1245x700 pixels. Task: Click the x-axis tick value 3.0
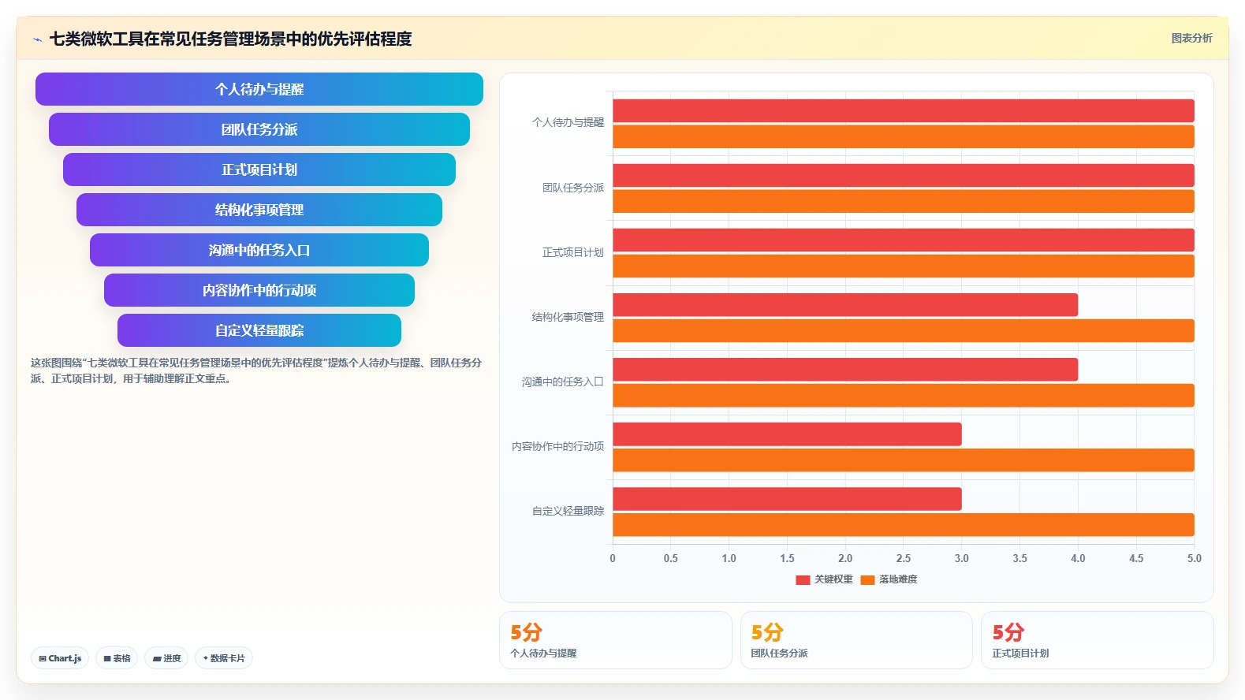pyautogui.click(x=962, y=558)
